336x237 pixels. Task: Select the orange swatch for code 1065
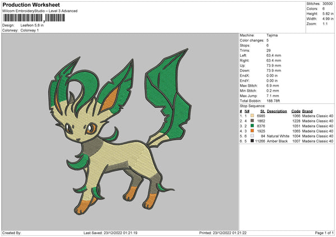[x=252, y=131]
